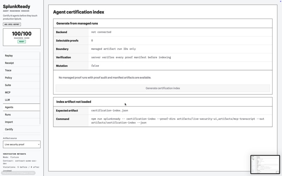
Task: Go to the Import section
Action: point(21,122)
